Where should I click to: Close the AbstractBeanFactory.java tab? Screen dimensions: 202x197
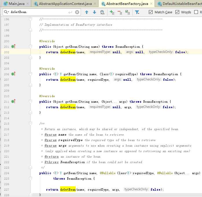coord(151,4)
